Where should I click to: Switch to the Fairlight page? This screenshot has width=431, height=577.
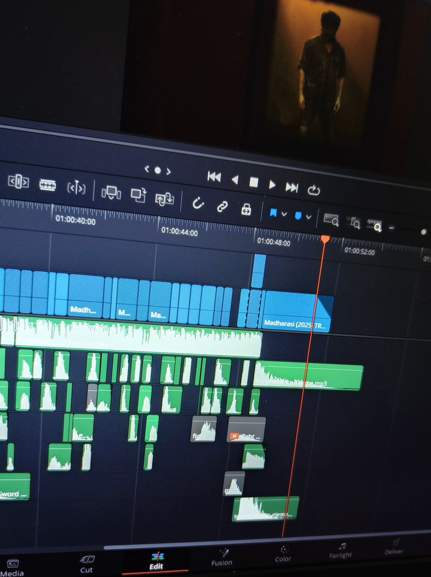(x=340, y=551)
